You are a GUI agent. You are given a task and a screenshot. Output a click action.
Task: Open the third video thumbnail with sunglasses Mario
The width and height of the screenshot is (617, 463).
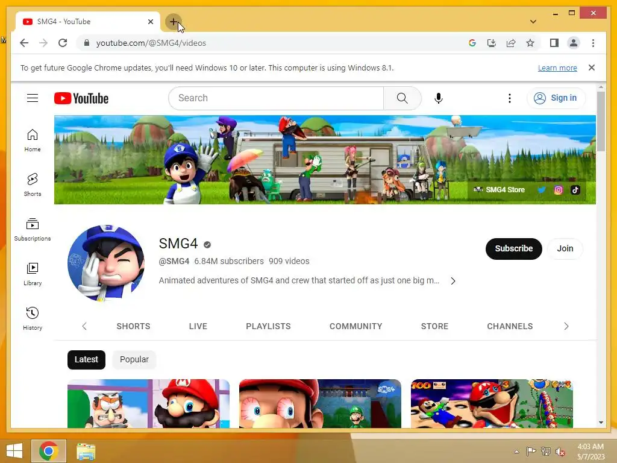[492, 403]
